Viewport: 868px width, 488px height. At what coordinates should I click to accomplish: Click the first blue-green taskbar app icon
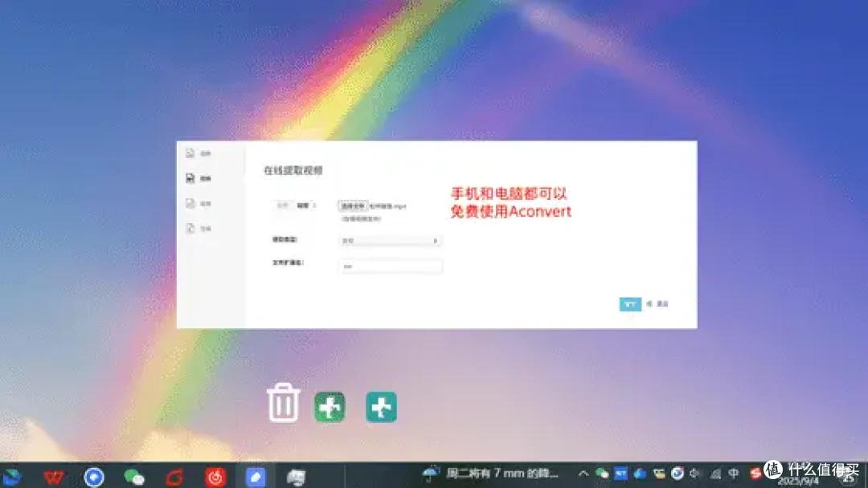pyautogui.click(x=12, y=477)
